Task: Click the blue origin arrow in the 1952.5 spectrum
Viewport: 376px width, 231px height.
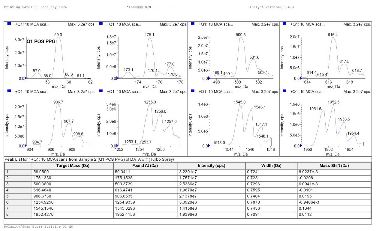Action: [301, 145]
